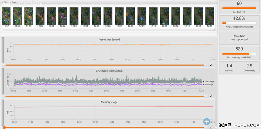Screen dimensions: 261x129
Task: Click the scrollbar right arrow under the thumbnails
Action: point(215,30)
